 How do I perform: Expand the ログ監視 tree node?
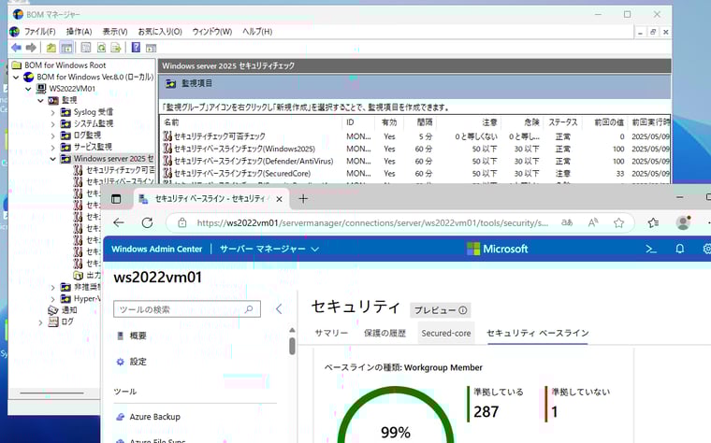(x=53, y=136)
